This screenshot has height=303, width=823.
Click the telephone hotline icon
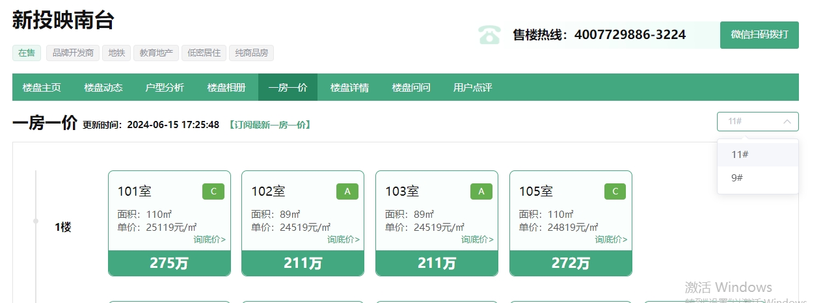tap(489, 34)
